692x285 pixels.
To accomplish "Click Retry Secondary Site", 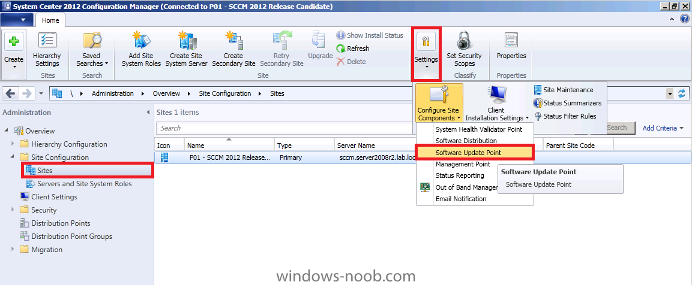I will pos(281,49).
